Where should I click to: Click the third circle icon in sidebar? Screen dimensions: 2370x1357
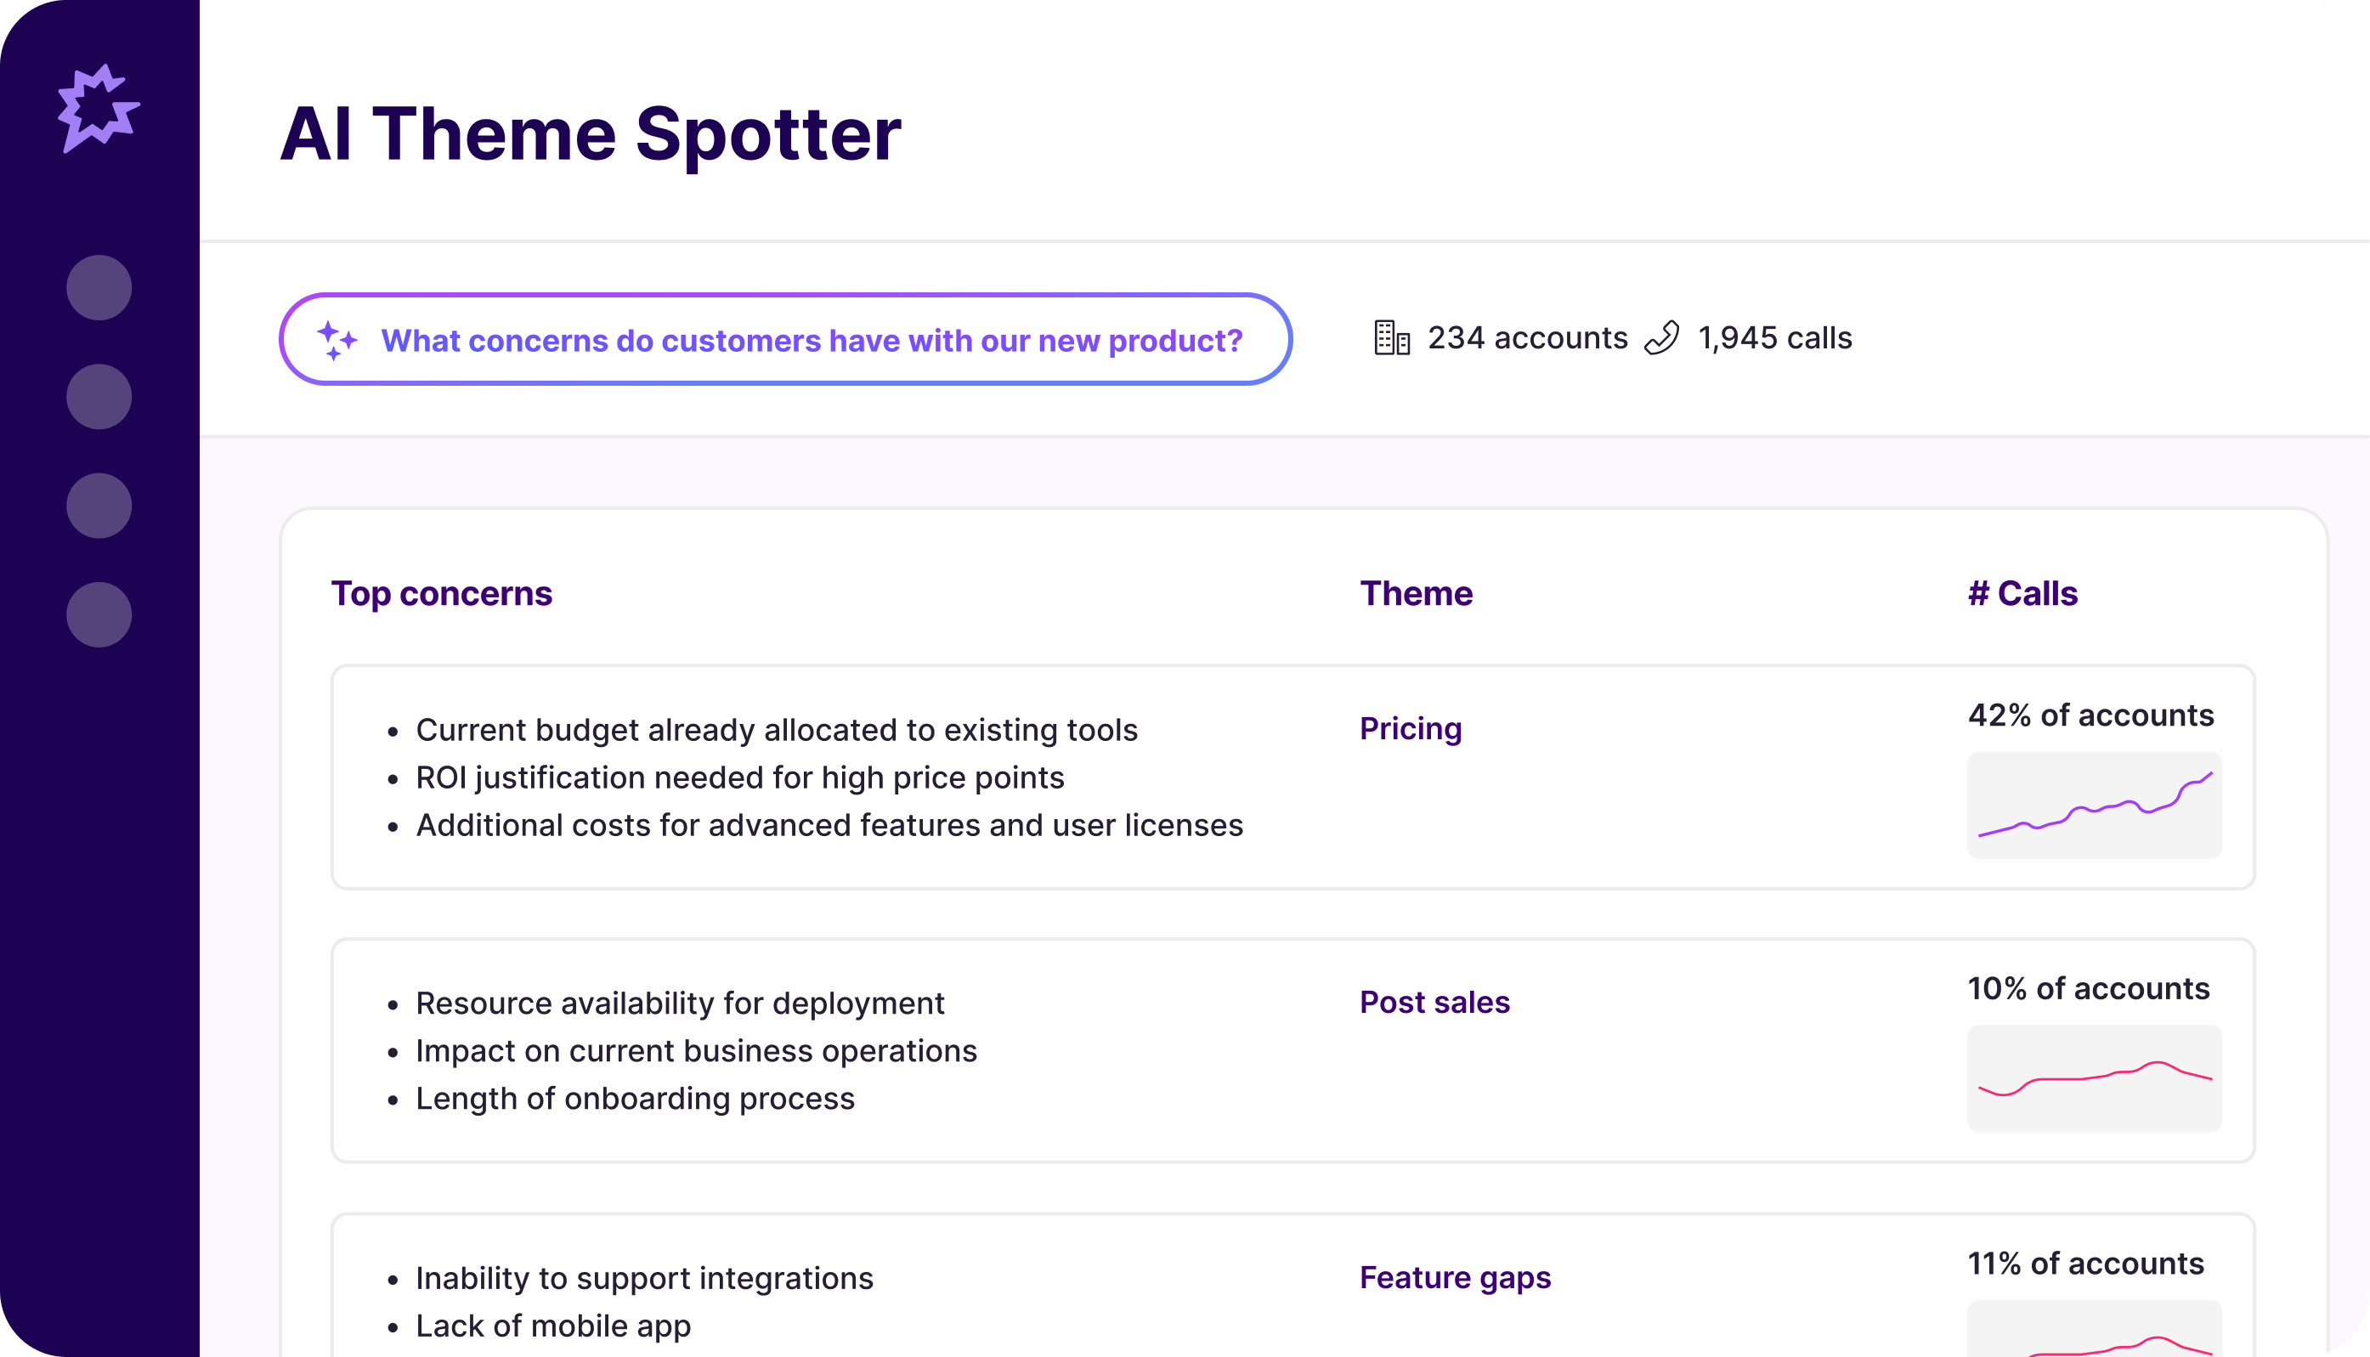(x=99, y=506)
